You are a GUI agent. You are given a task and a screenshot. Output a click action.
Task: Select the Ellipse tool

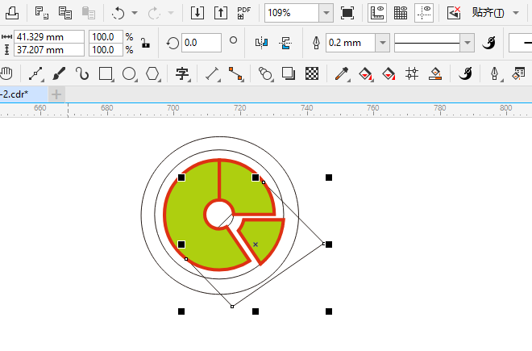(129, 74)
